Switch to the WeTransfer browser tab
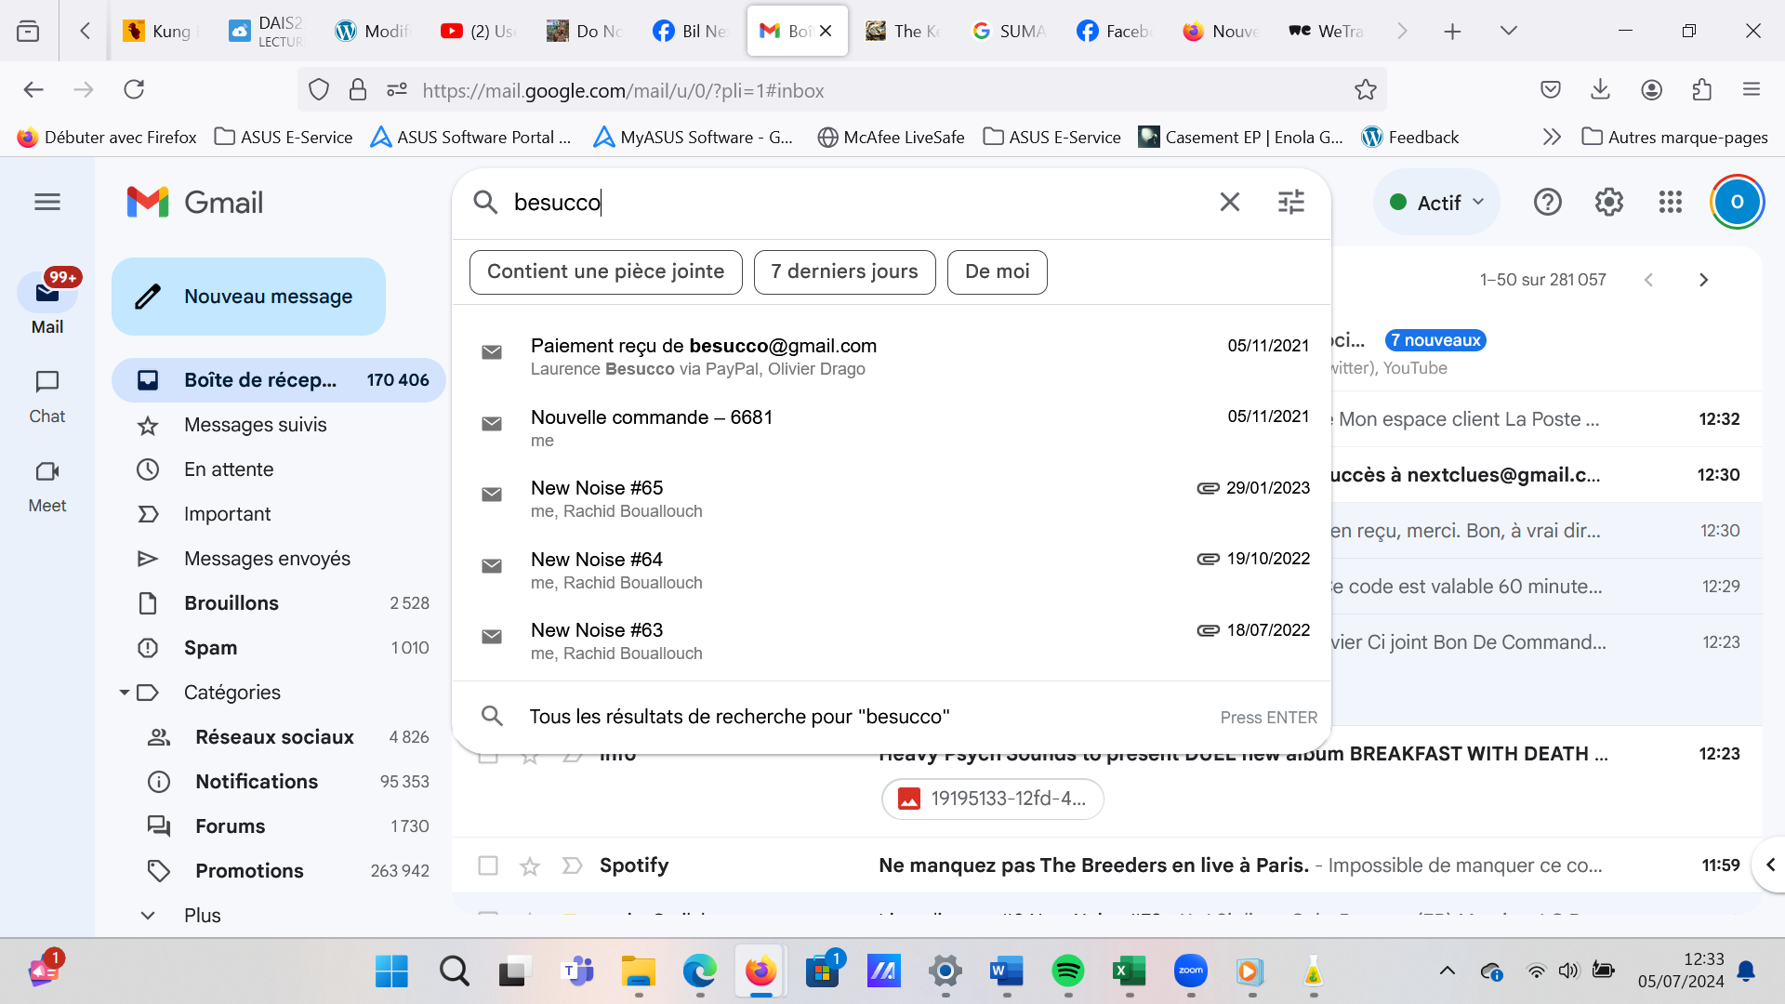The height and width of the screenshot is (1004, 1785). tap(1327, 31)
